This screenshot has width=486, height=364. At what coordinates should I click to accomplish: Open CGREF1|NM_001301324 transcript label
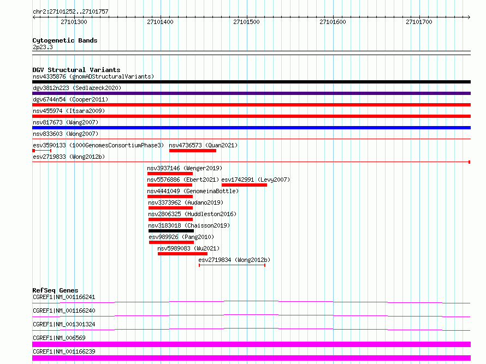[x=64, y=324]
